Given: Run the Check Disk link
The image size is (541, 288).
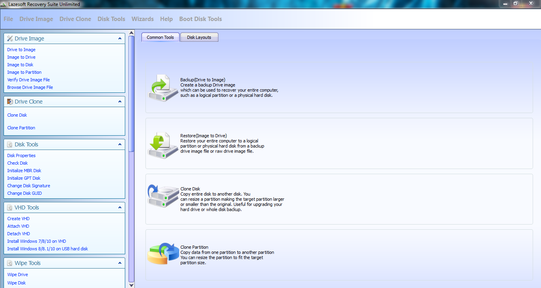Looking at the screenshot, I should [17, 163].
